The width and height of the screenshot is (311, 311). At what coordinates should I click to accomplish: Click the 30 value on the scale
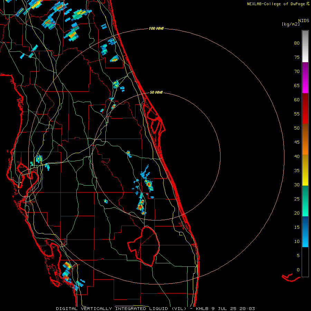point(297,185)
